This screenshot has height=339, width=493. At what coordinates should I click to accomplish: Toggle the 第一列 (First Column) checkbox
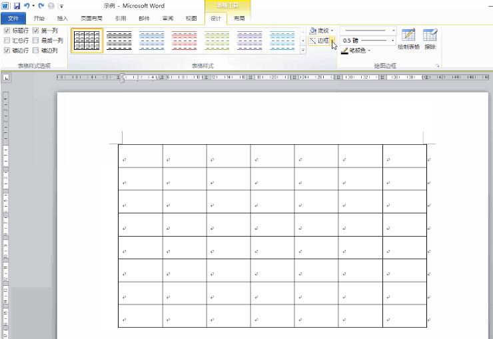[36, 31]
